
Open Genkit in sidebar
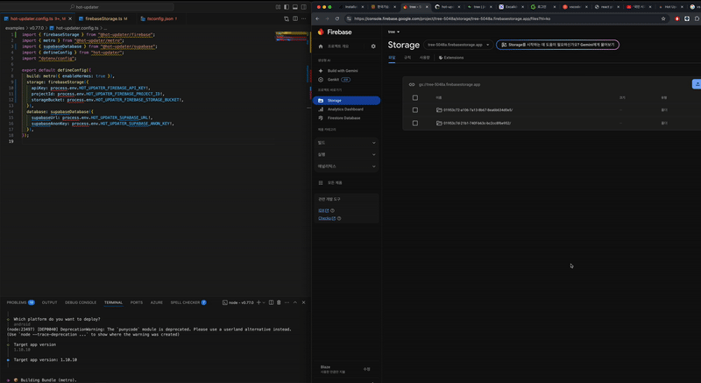(x=333, y=80)
